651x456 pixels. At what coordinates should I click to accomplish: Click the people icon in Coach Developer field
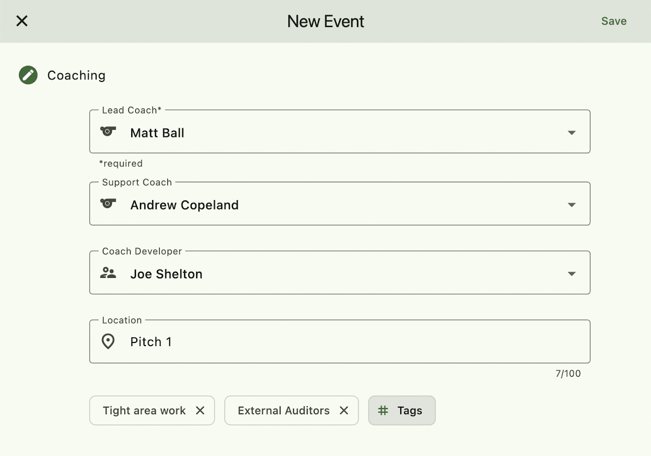[108, 273]
